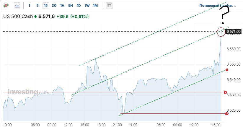Set interval to 1H
This screenshot has height=127, width=243.
coord(62,5)
